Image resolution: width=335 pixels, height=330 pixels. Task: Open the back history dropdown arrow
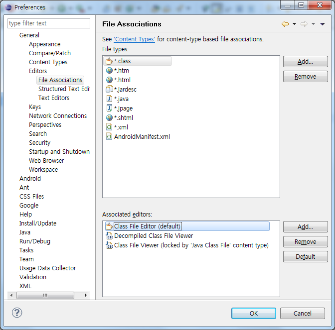click(x=294, y=24)
